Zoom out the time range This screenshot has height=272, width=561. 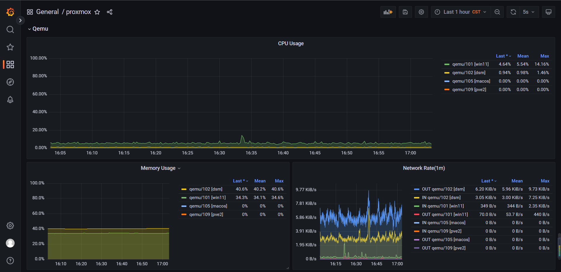(497, 12)
